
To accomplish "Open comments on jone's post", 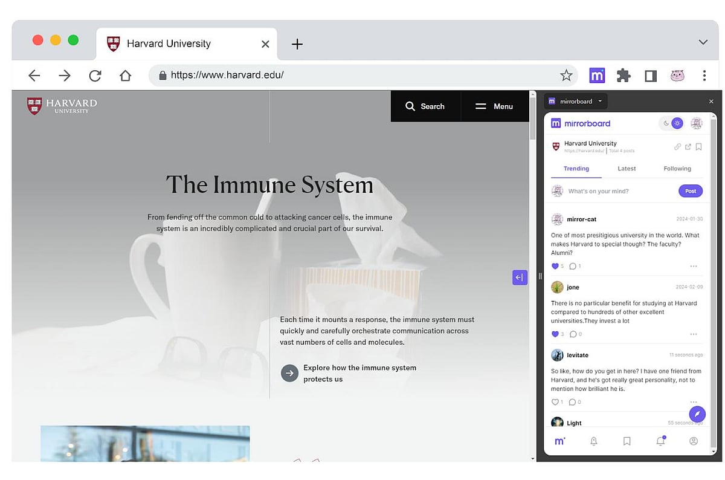I will click(x=573, y=334).
